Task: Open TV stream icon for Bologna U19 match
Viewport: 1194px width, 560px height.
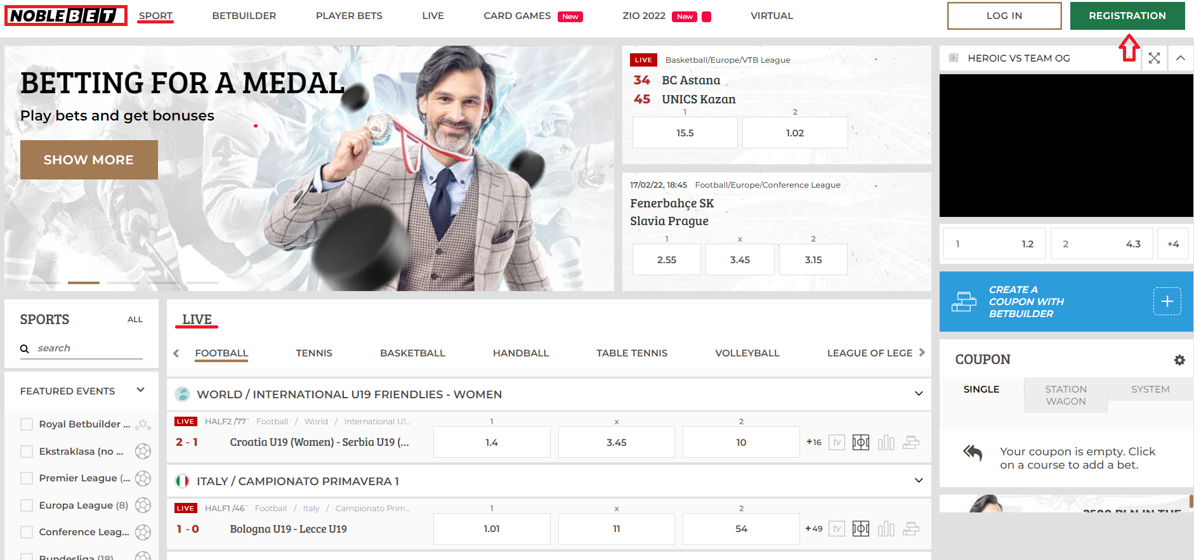Action: click(837, 528)
